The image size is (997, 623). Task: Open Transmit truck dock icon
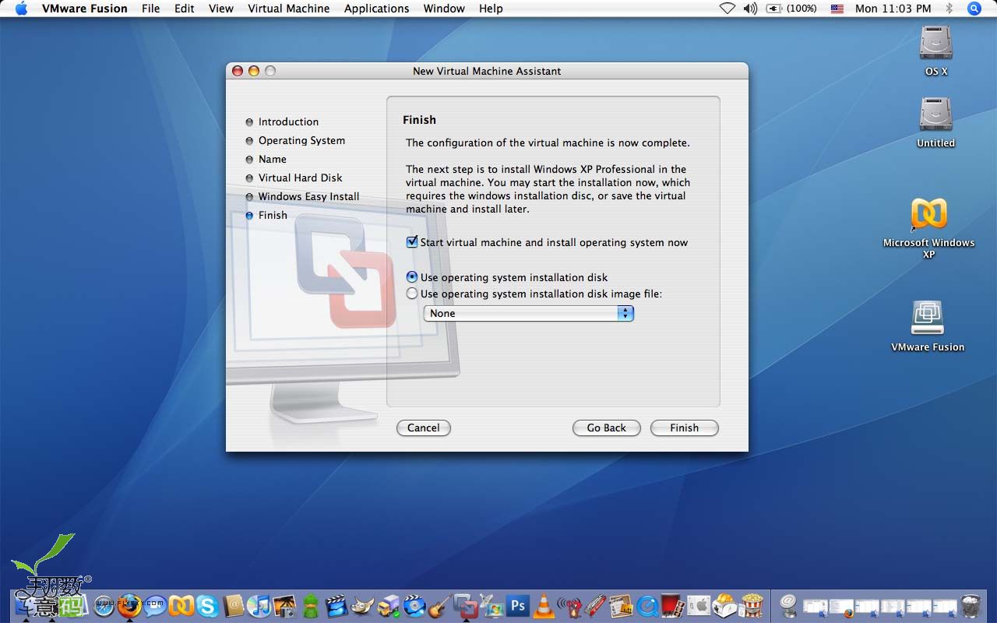(x=388, y=605)
